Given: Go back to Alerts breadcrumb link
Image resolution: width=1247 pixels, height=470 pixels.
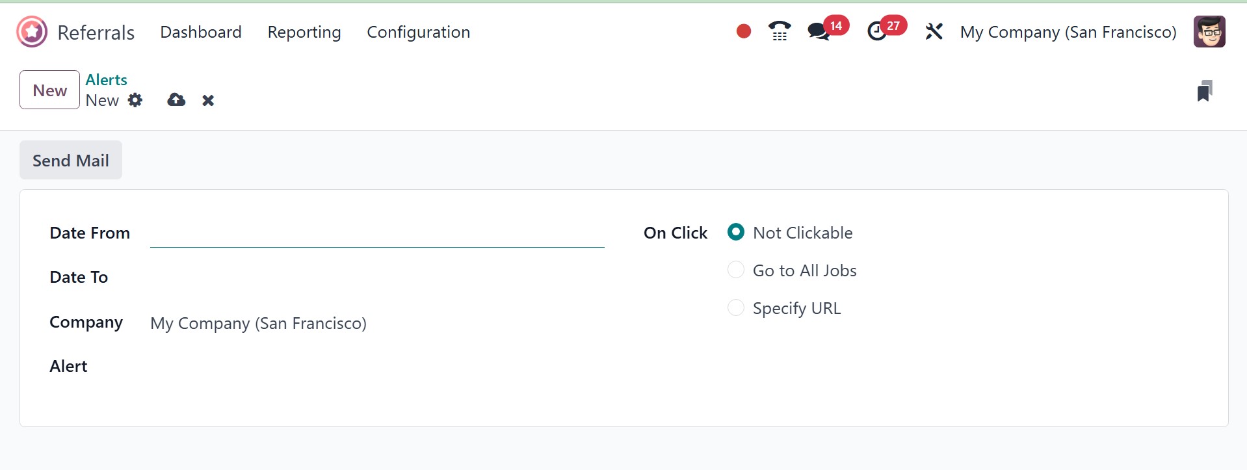Looking at the screenshot, I should coord(106,79).
